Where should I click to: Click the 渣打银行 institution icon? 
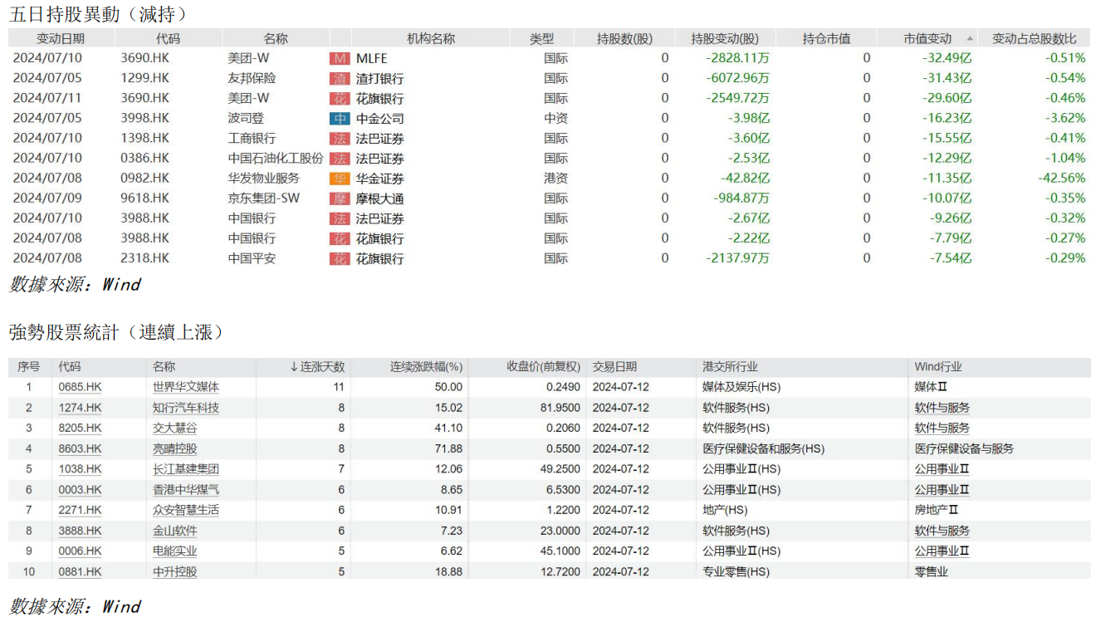click(340, 78)
